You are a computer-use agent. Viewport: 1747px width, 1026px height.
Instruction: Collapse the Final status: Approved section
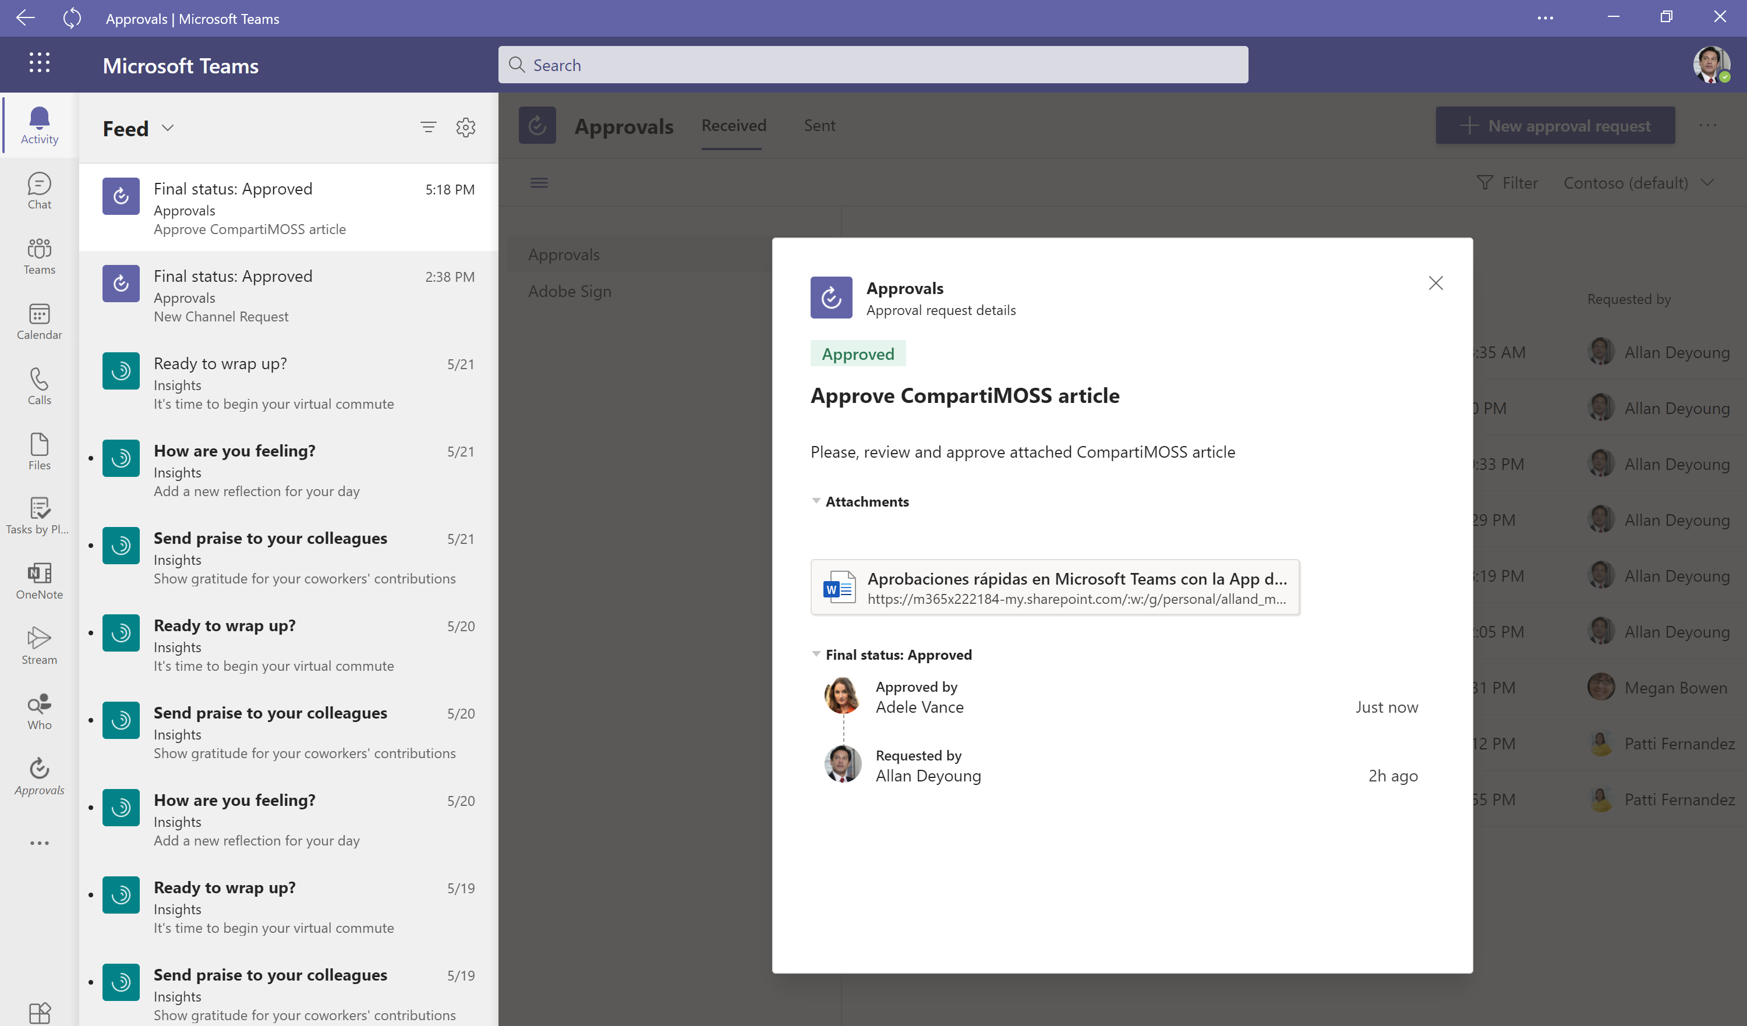click(816, 654)
